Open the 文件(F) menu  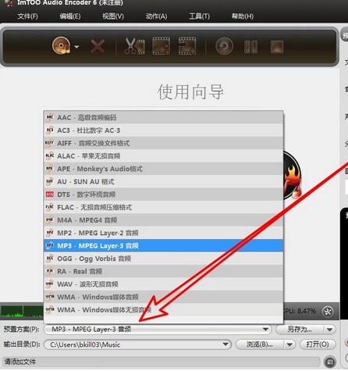pyautogui.click(x=27, y=16)
